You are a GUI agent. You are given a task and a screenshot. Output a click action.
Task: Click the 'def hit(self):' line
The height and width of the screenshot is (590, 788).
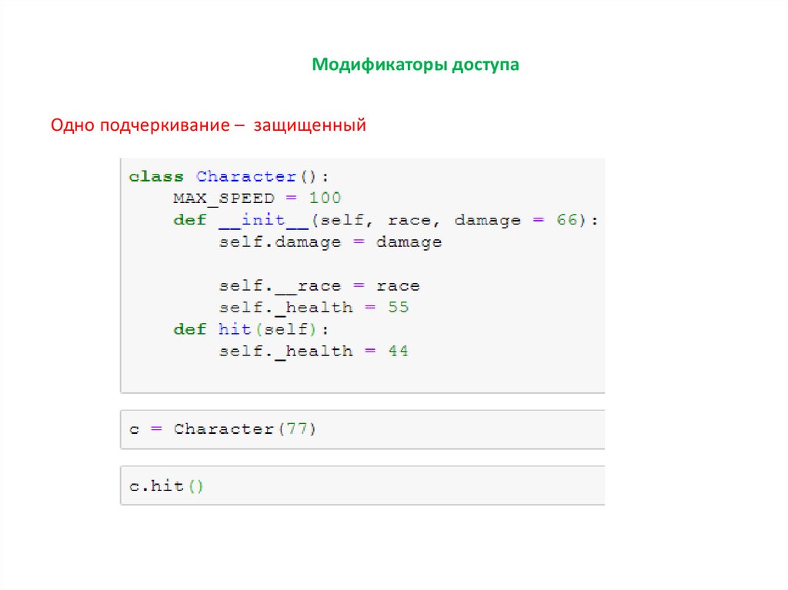coord(251,329)
